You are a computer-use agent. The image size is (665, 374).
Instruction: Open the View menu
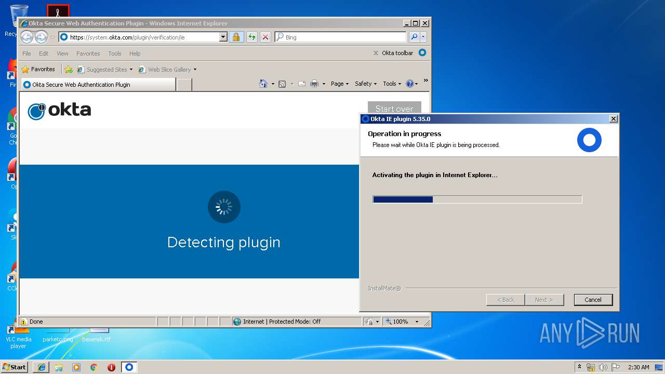(x=62, y=54)
